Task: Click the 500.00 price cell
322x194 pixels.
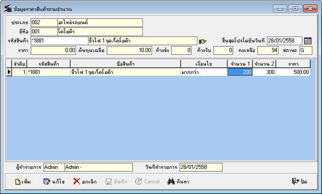Action: click(x=293, y=72)
